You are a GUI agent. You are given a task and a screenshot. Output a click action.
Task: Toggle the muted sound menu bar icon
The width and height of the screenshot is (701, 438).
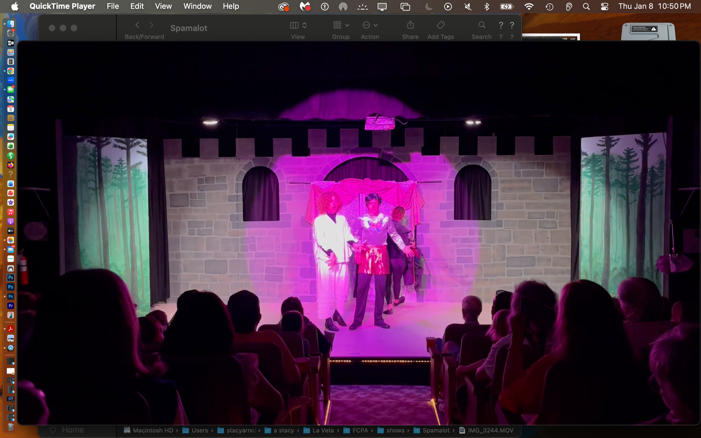tap(467, 6)
